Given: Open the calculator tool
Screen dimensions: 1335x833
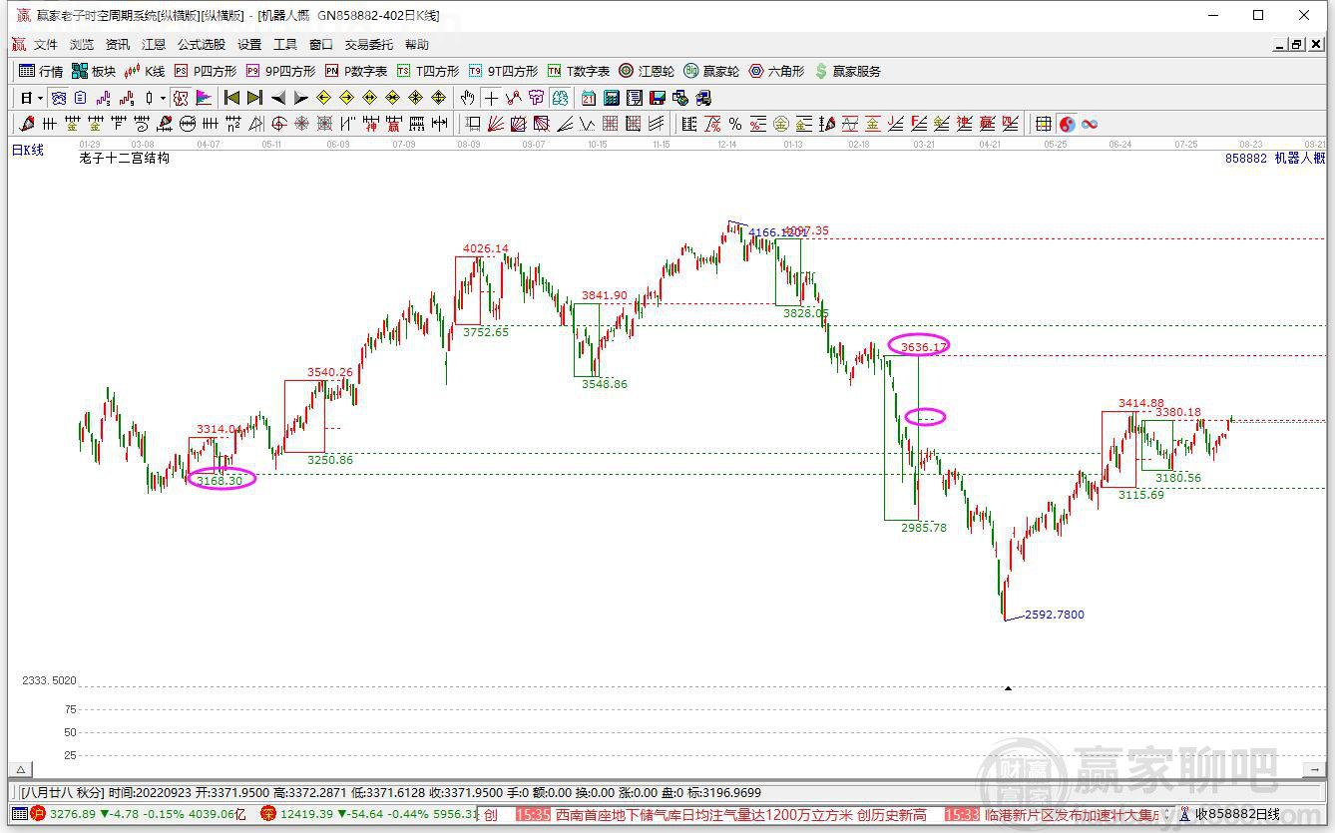Looking at the screenshot, I should 611,98.
